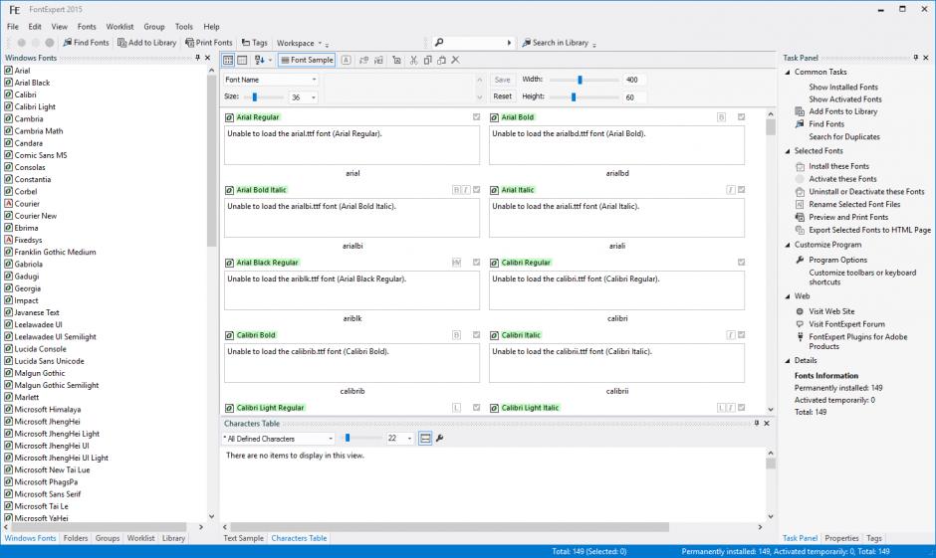This screenshot has height=558, width=936.
Task: Open the Tags toolbar item
Action: 254,43
